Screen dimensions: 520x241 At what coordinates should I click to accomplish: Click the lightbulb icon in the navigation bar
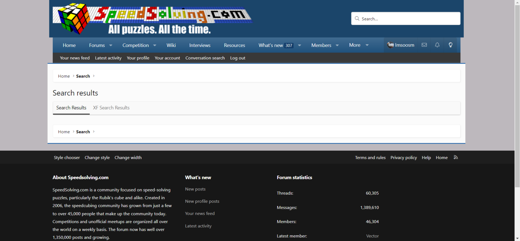click(x=450, y=45)
